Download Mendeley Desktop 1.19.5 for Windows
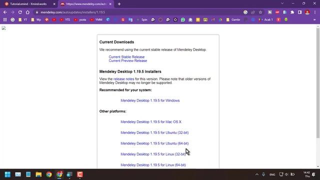320x180 pixels. tap(150, 100)
